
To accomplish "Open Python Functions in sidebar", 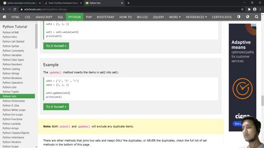I will [12, 119].
